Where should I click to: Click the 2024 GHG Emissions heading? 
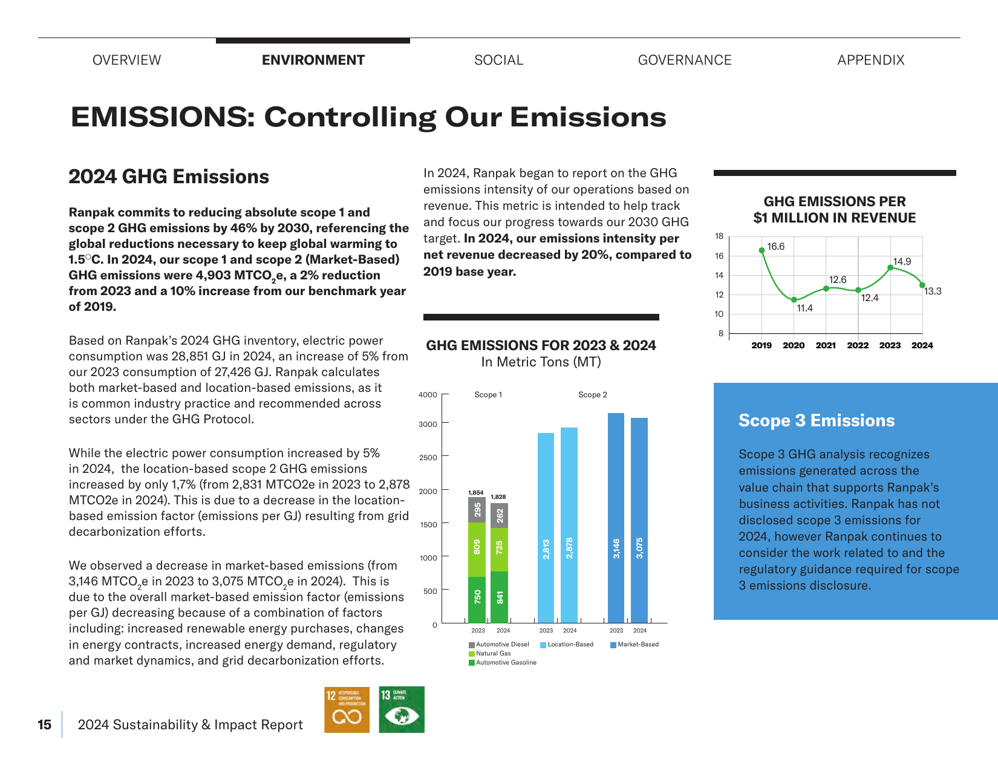[169, 177]
